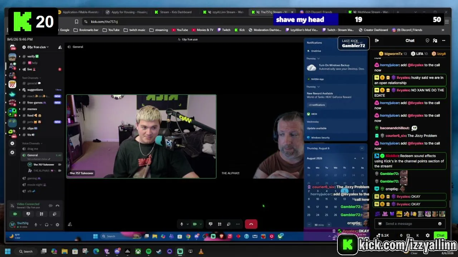Share your screen from Discord voice panel
The image size is (458, 257).
point(28,214)
